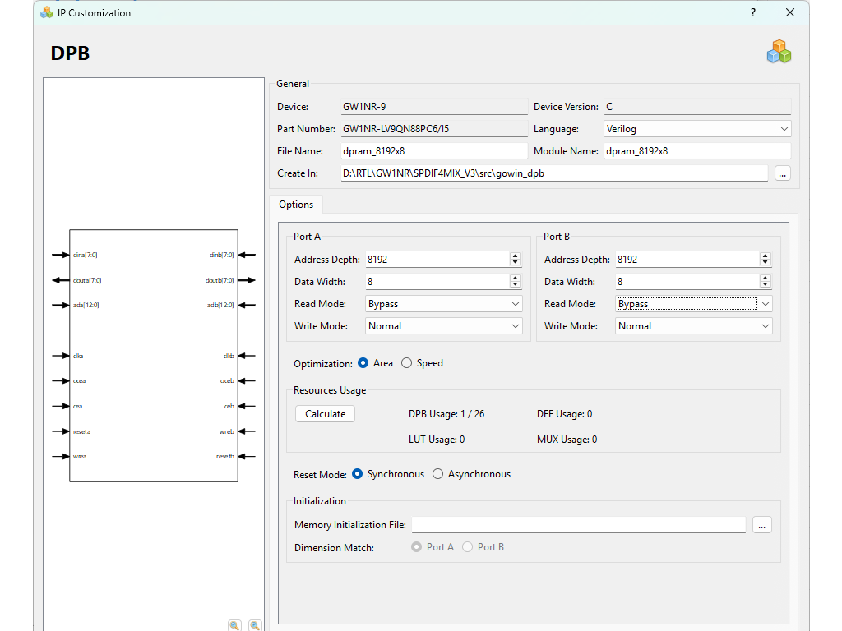The height and width of the screenshot is (631, 842).
Task: Expand Port A Read Mode dropdown
Action: click(x=444, y=304)
